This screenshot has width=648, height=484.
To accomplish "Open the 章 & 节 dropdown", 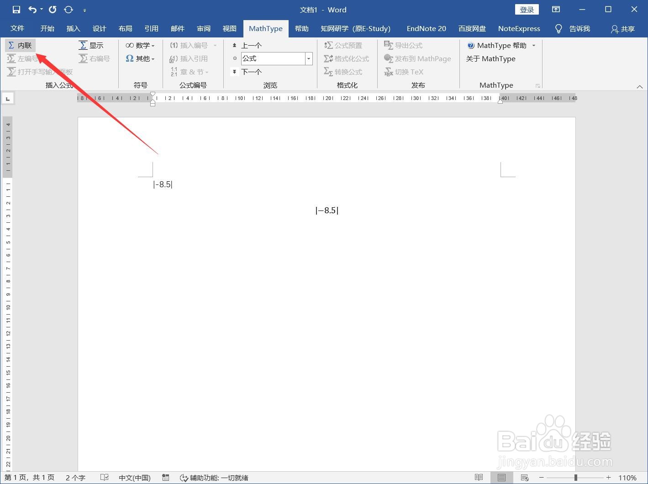I will tap(190, 72).
